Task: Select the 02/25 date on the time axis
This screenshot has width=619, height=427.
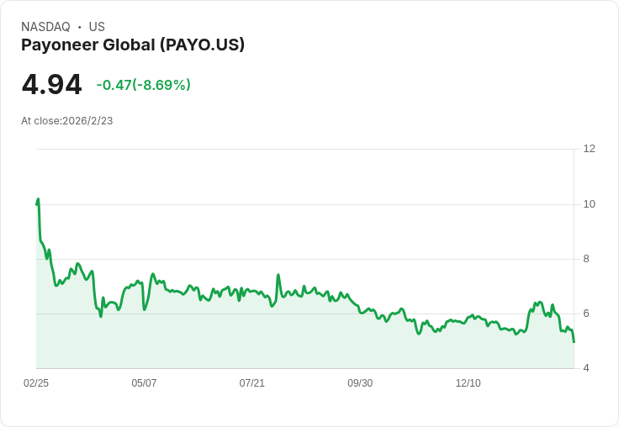Action: pyautogui.click(x=36, y=383)
